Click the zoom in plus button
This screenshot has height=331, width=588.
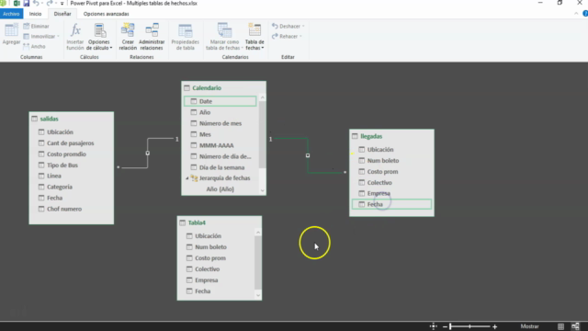(x=494, y=327)
